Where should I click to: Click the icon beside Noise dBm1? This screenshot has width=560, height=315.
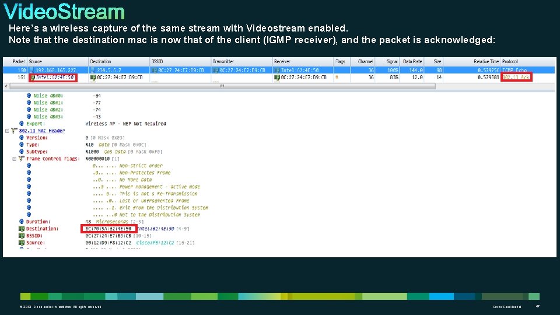click(x=29, y=103)
